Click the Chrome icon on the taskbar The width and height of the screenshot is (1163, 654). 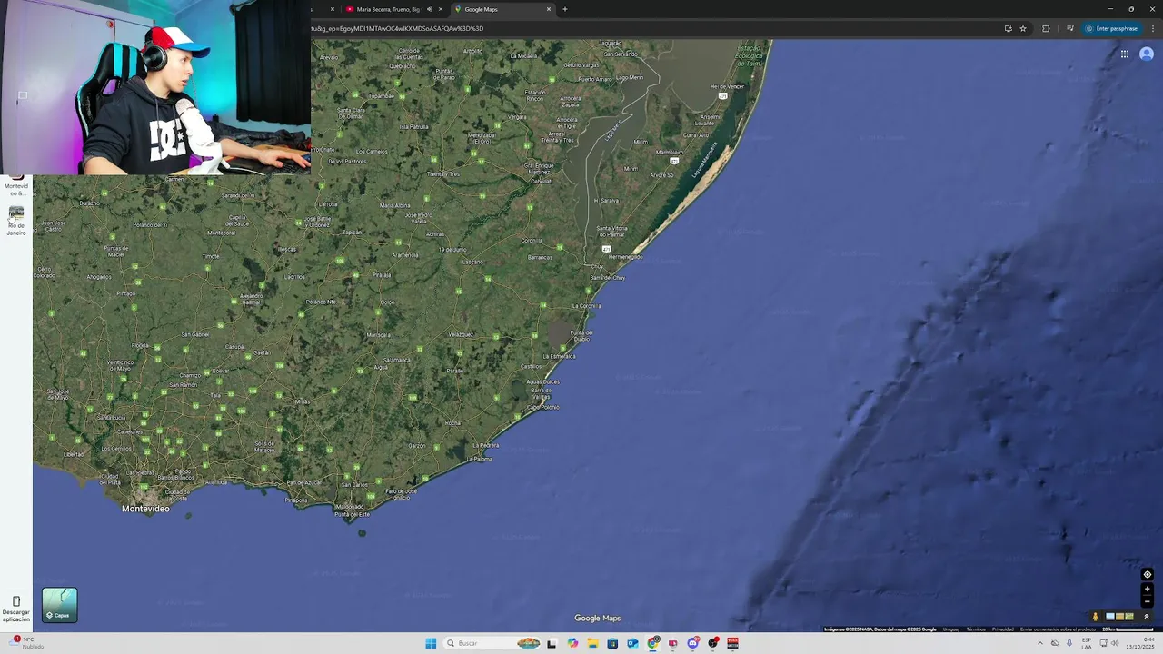652,643
